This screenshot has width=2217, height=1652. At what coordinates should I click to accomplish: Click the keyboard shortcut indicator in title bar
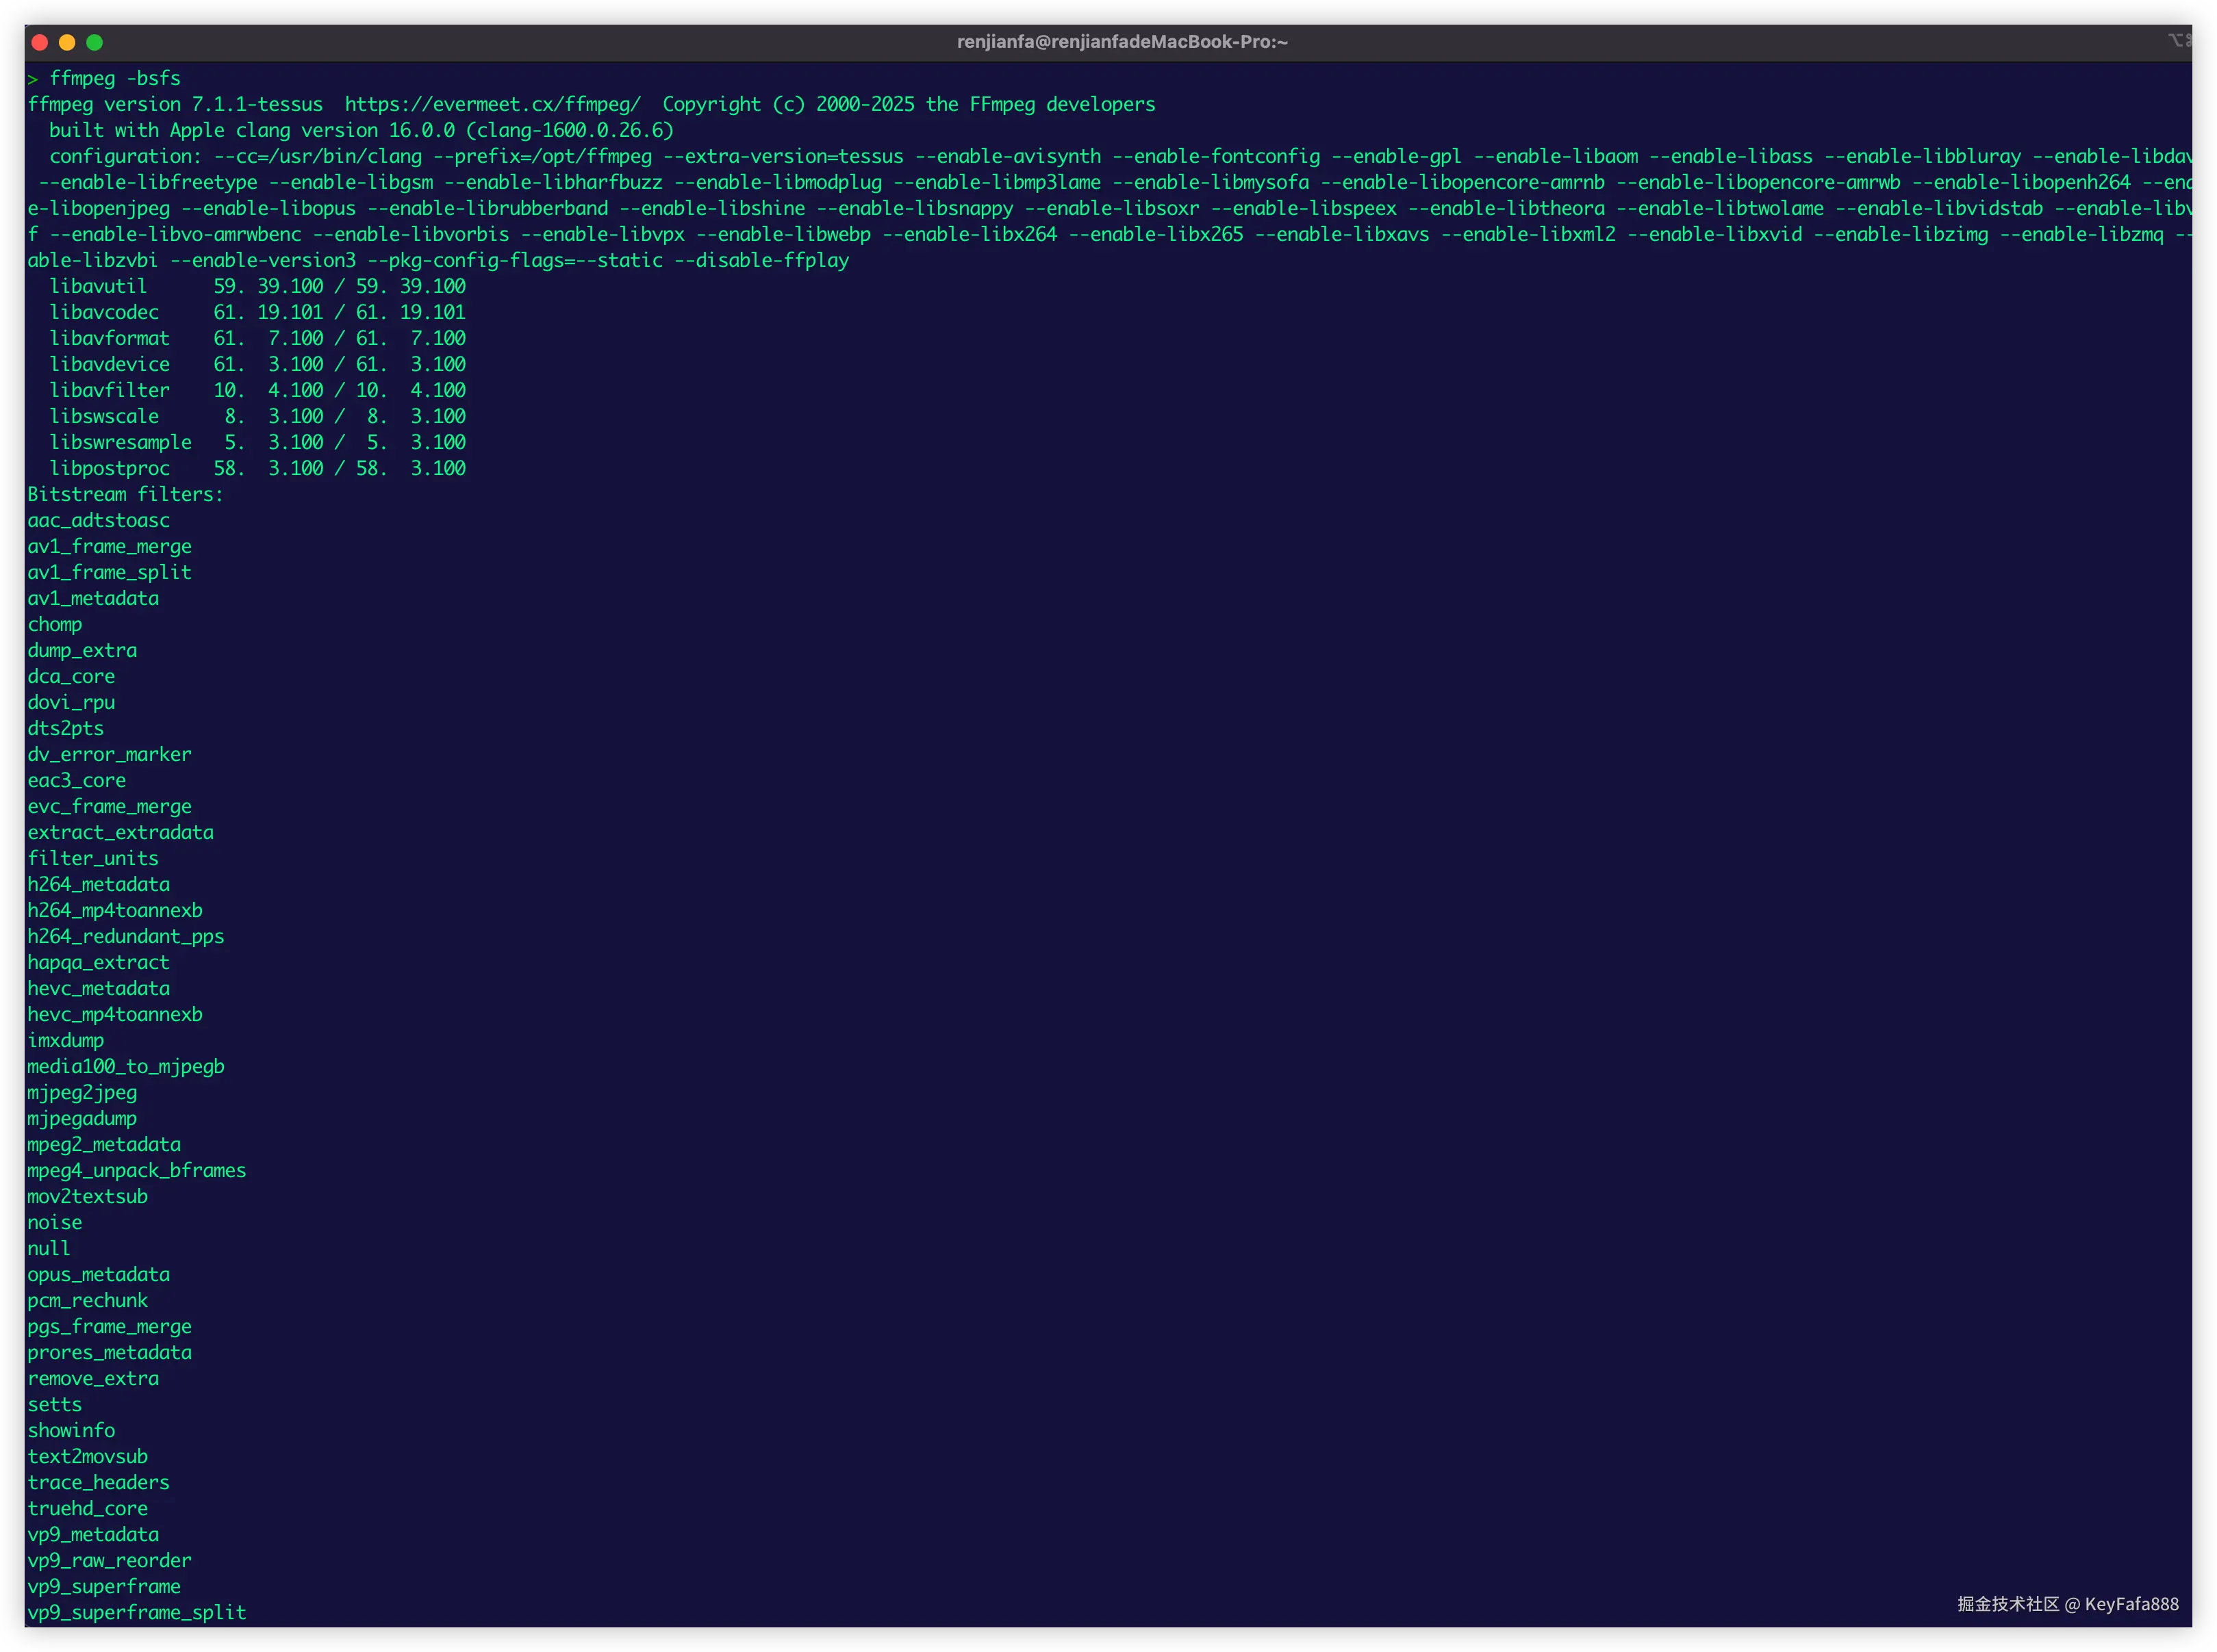pos(2181,40)
